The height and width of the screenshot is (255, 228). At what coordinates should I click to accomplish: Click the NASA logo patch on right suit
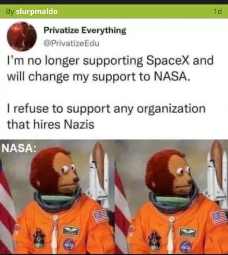[x=186, y=246]
